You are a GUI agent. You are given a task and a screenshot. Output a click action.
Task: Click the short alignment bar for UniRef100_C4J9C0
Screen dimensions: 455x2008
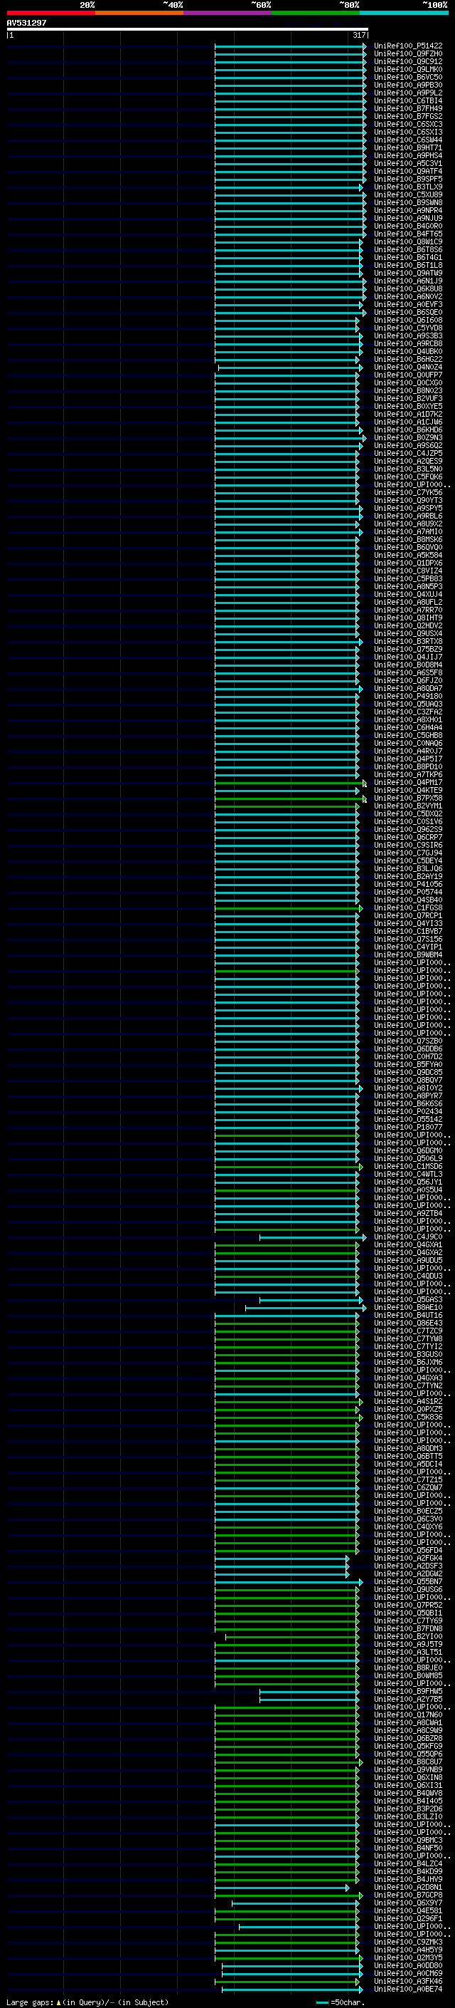313,1237
